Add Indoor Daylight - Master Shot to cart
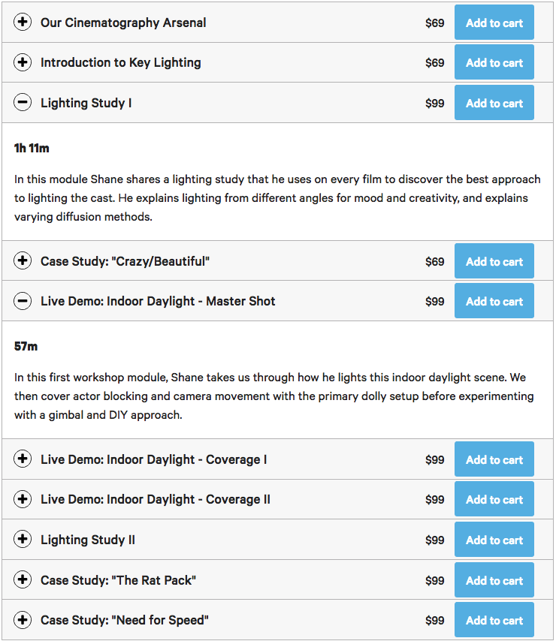 (494, 301)
